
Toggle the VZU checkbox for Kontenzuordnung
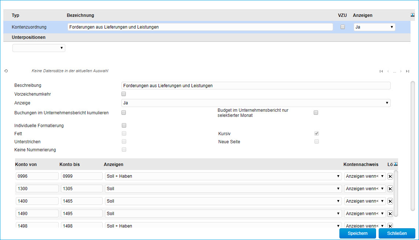pos(343,27)
